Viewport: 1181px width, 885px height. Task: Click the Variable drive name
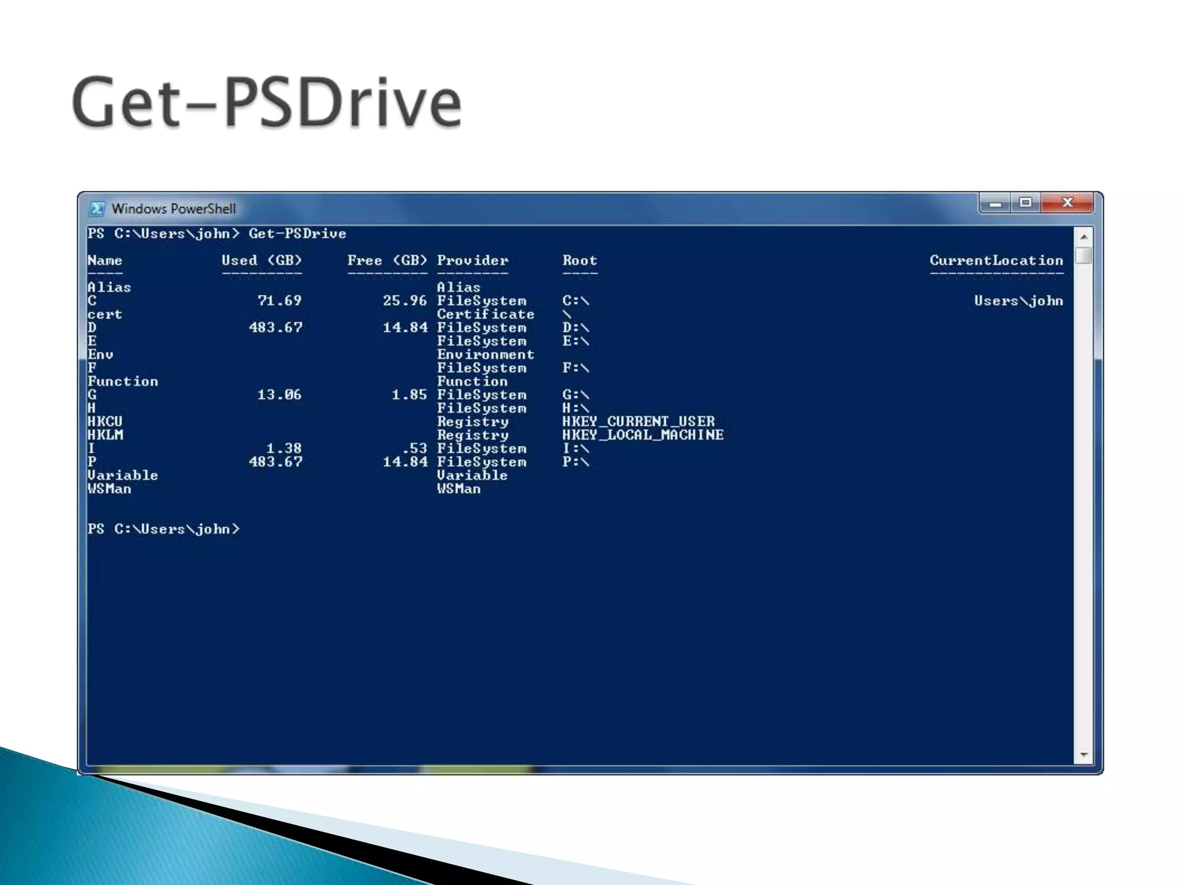(123, 475)
